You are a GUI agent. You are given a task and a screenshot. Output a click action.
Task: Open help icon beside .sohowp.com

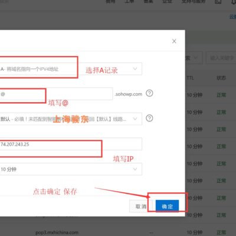pyautogui.click(x=149, y=93)
